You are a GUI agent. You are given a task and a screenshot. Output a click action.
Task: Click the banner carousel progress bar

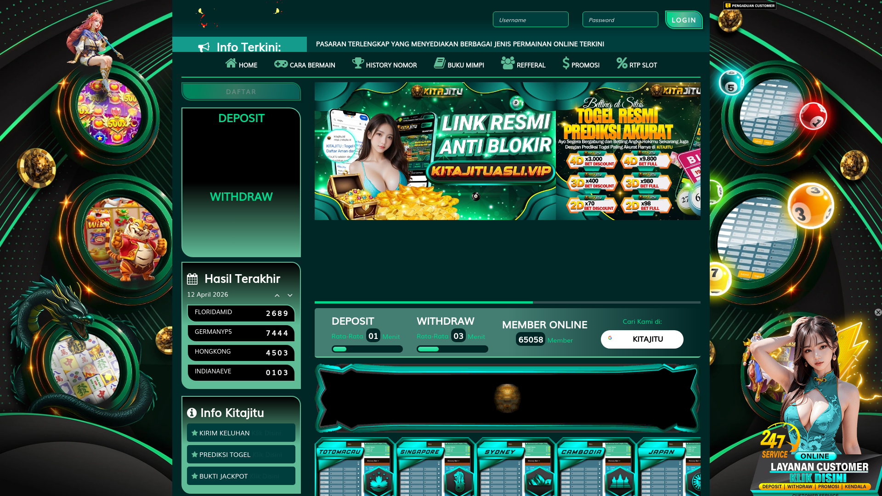click(x=507, y=302)
